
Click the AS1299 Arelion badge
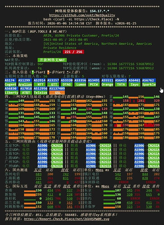[x=25, y=82]
